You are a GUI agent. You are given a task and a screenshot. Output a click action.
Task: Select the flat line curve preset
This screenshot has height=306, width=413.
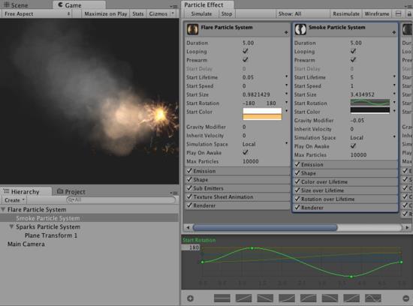point(222,298)
